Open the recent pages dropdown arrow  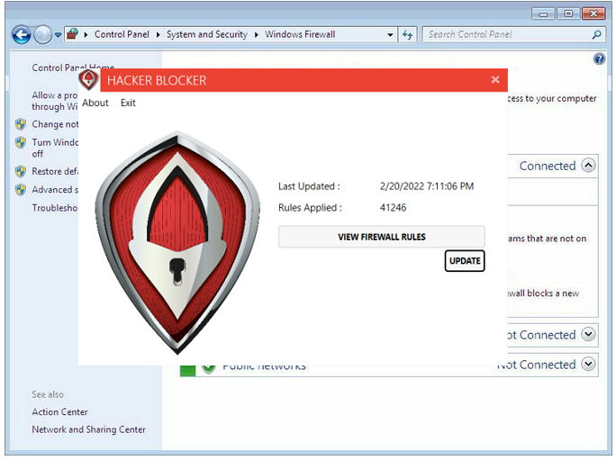pyautogui.click(x=59, y=35)
